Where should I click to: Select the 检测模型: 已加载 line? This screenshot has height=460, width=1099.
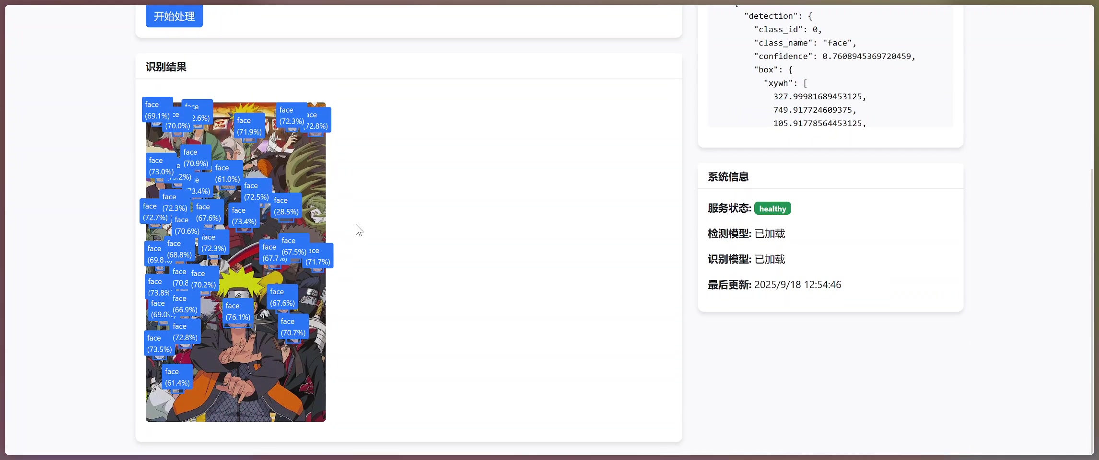coord(746,234)
